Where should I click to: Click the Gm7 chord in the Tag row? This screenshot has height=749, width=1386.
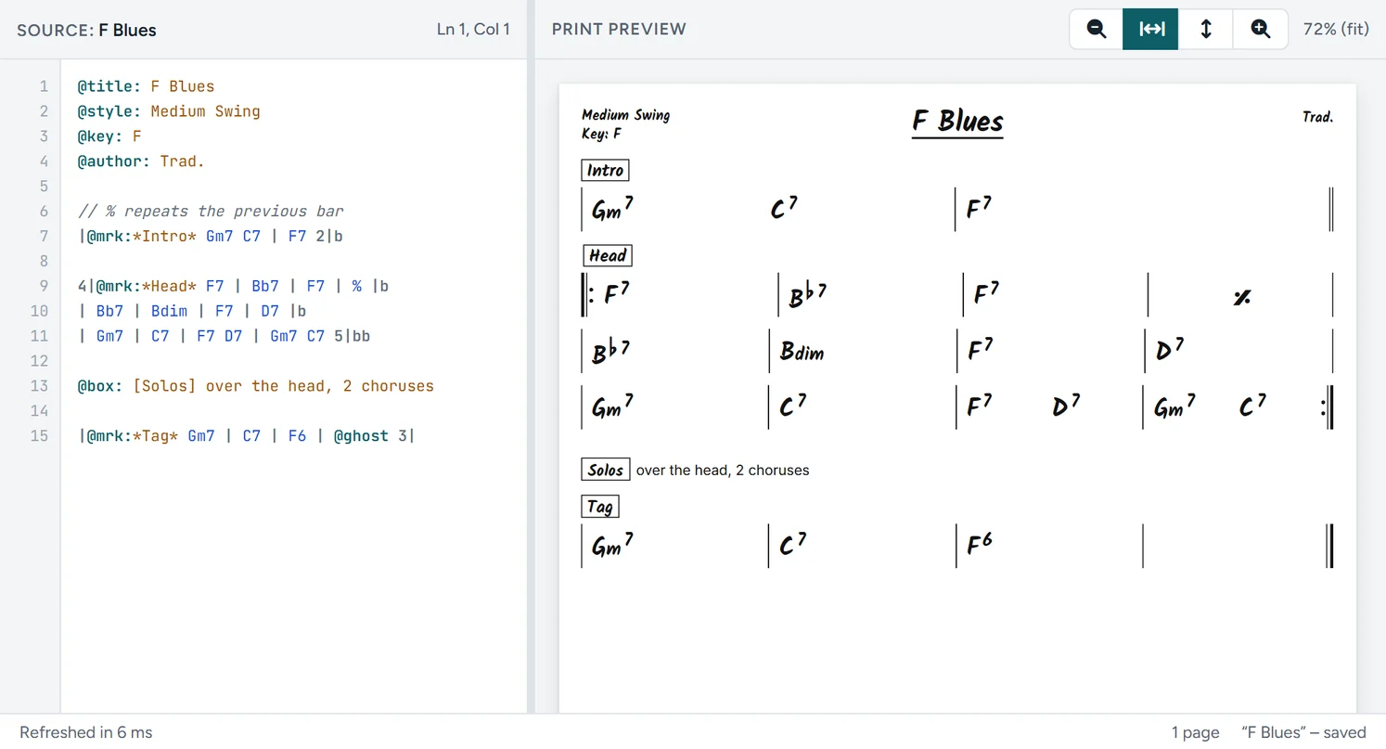pos(612,545)
